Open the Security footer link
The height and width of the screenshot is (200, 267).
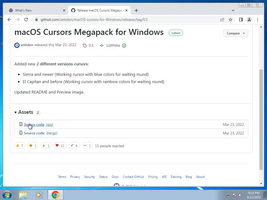89,177
